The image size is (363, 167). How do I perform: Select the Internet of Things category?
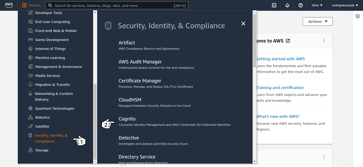point(50,49)
